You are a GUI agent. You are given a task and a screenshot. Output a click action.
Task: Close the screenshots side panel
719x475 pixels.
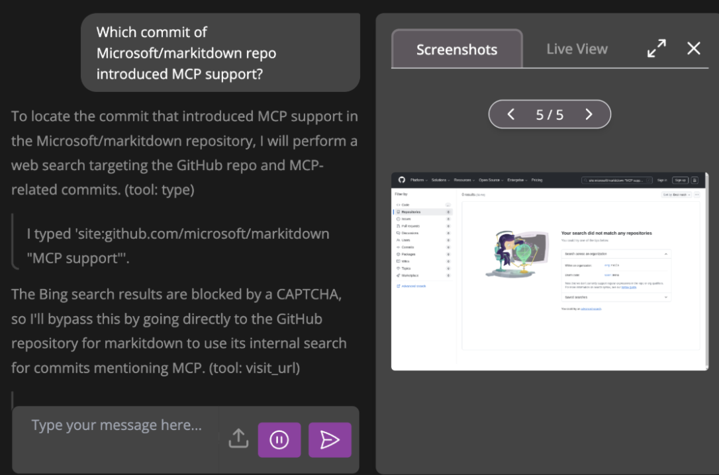pyautogui.click(x=693, y=48)
